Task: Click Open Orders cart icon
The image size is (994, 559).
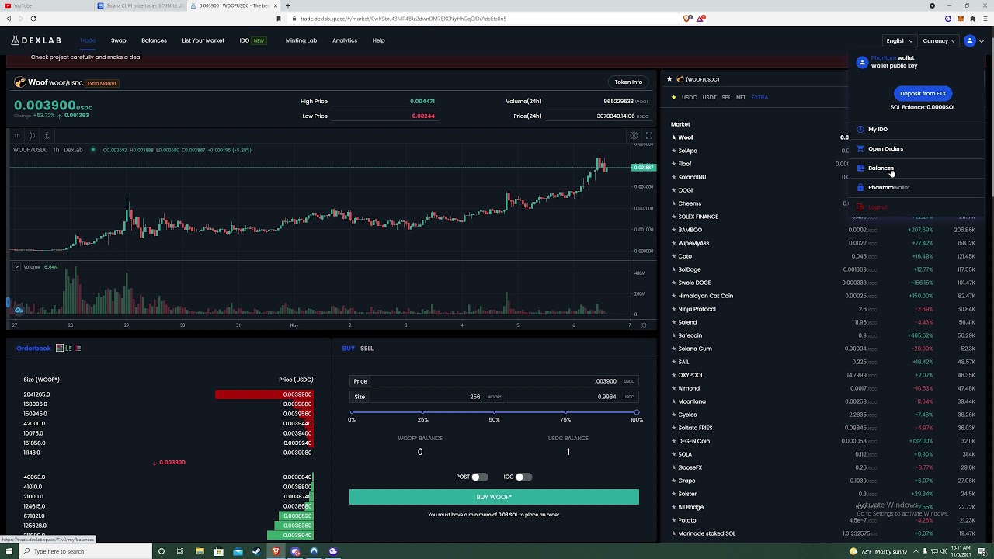Action: click(860, 149)
